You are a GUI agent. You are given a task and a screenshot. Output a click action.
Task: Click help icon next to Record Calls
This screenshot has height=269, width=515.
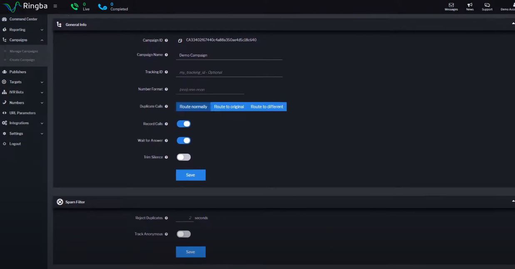pos(167,124)
